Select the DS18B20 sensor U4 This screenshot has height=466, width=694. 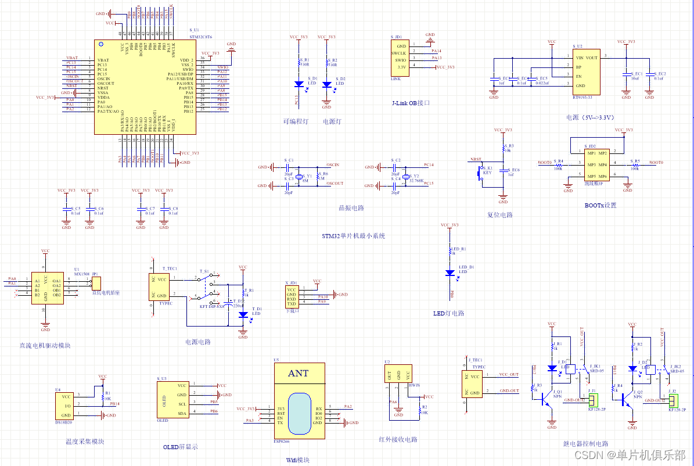click(x=64, y=406)
